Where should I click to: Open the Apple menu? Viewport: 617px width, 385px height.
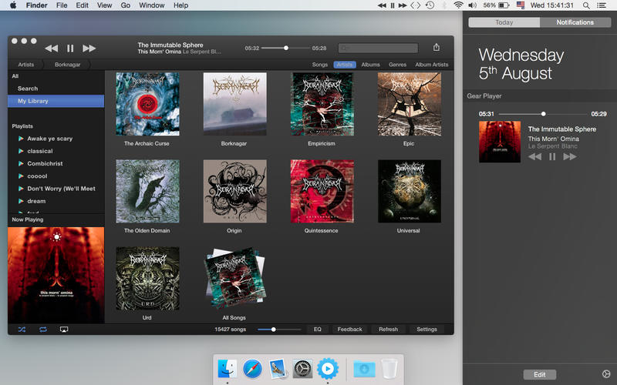[13, 5]
